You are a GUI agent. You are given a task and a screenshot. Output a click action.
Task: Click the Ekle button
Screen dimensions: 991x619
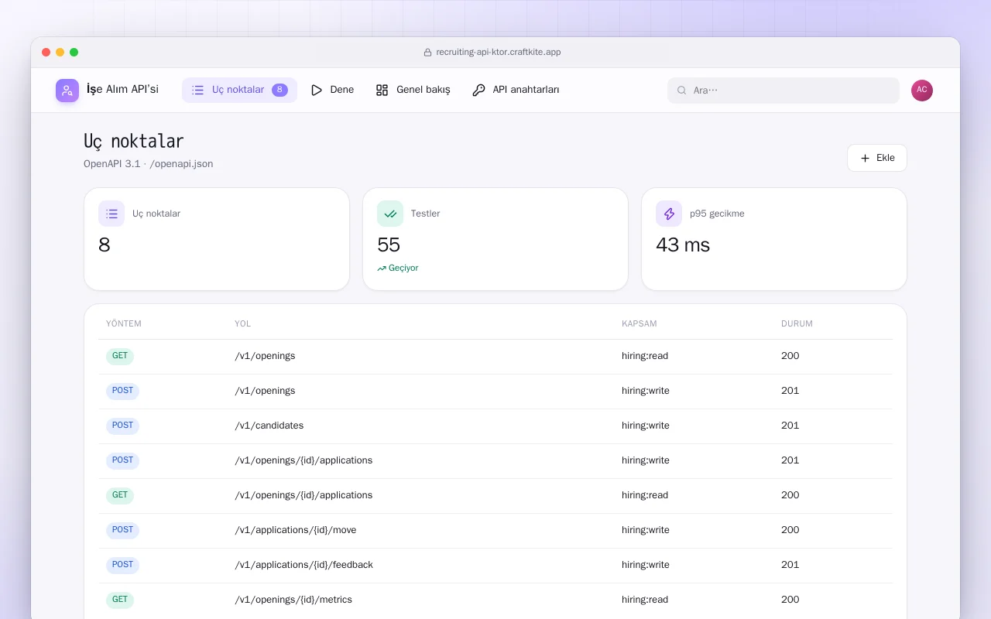click(877, 158)
